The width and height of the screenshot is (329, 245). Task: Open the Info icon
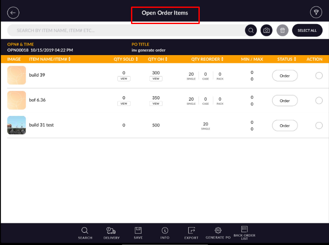click(x=165, y=233)
